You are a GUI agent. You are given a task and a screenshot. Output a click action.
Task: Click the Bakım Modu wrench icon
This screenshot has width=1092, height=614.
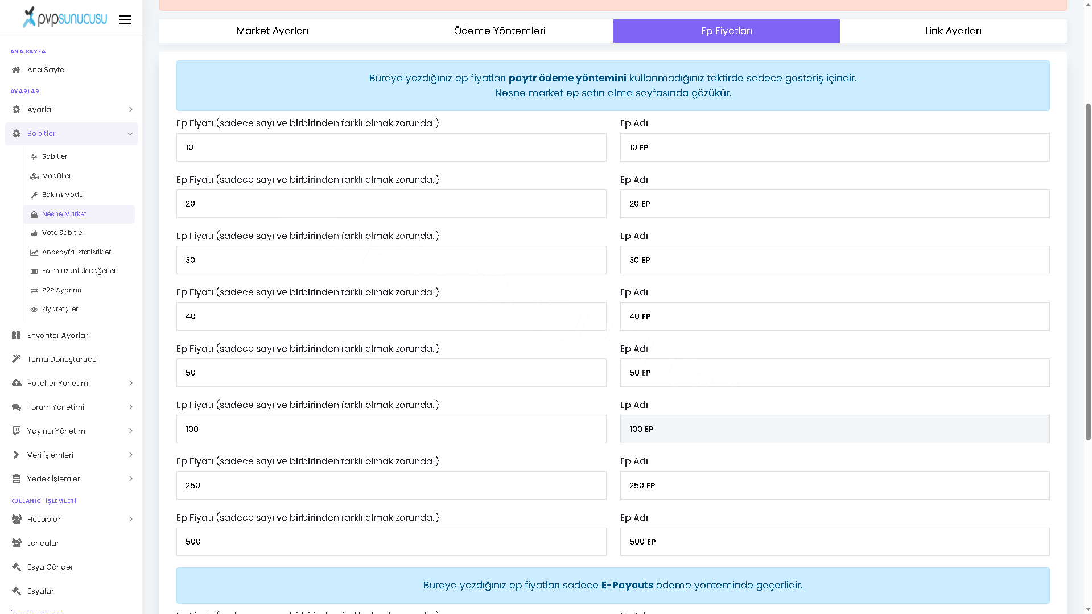34,195
